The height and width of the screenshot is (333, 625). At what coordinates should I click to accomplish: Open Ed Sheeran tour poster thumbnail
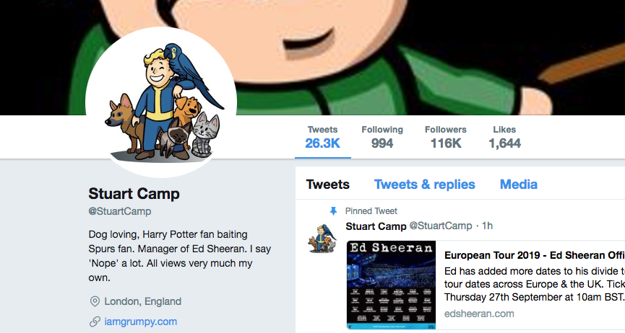pos(391,285)
